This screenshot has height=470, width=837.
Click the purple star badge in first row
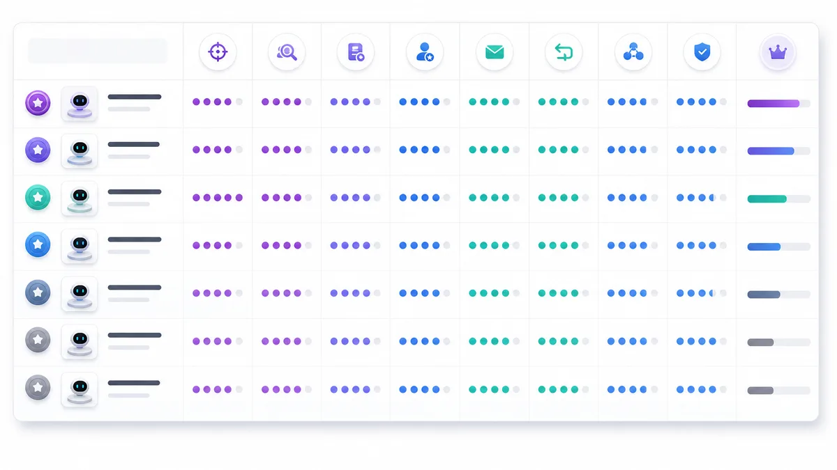(x=38, y=103)
